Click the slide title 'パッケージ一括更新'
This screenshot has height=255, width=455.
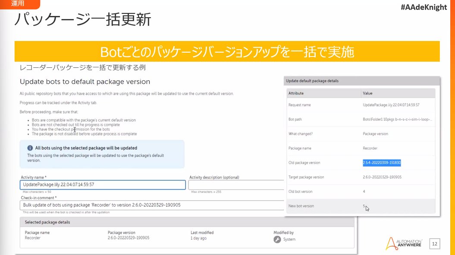(x=83, y=19)
